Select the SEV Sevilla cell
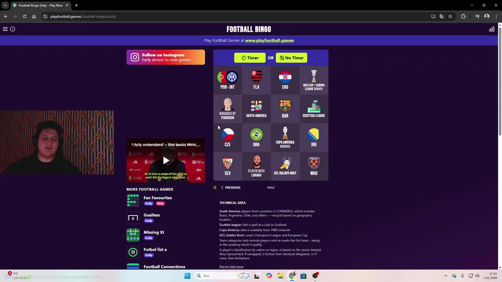The width and height of the screenshot is (502, 282). click(227, 166)
